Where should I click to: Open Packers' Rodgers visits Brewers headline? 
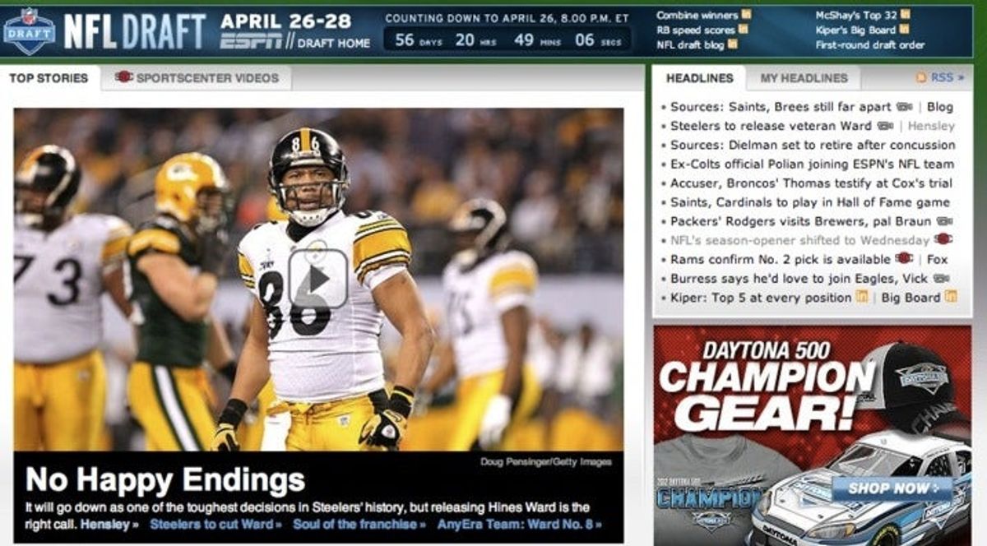pyautogui.click(x=801, y=221)
